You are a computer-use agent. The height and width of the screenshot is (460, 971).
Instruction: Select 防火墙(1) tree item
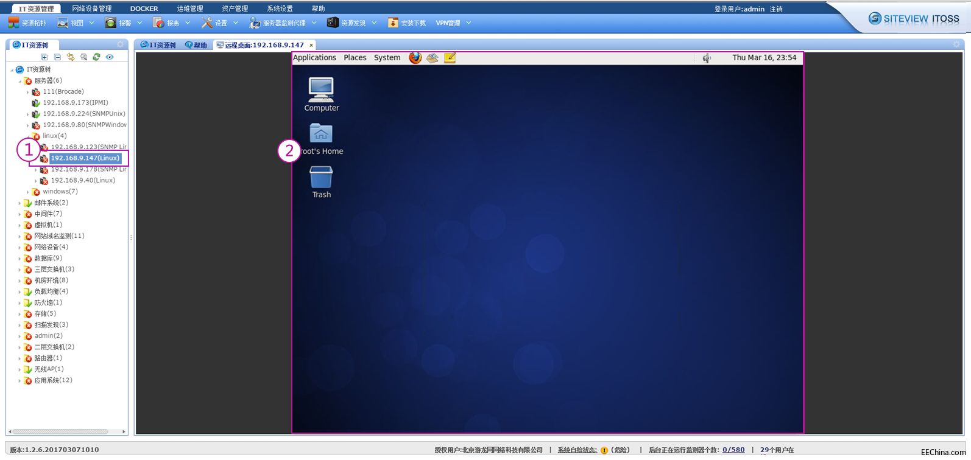coord(48,303)
